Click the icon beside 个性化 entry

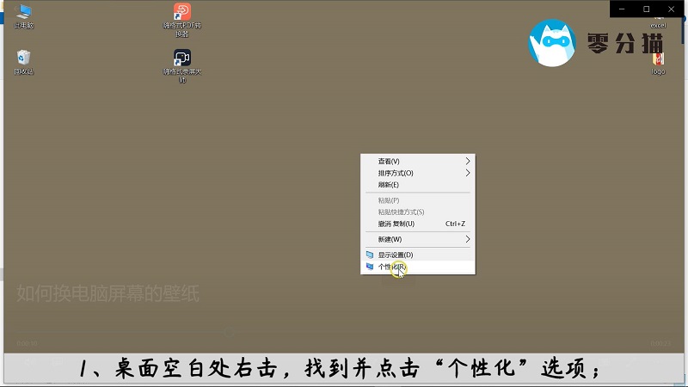pos(370,267)
